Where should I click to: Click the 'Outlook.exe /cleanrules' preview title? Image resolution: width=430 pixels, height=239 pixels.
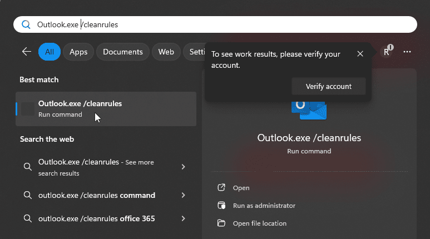pos(309,138)
